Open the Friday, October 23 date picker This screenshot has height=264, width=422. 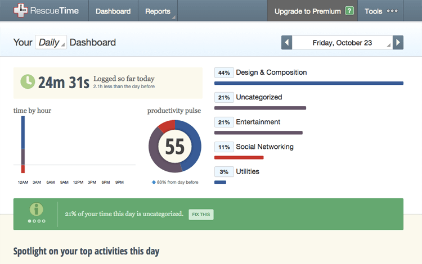342,43
